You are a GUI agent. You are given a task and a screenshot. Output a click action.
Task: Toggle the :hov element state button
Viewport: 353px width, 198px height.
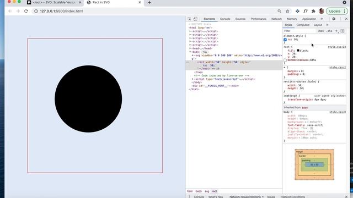click(x=321, y=31)
